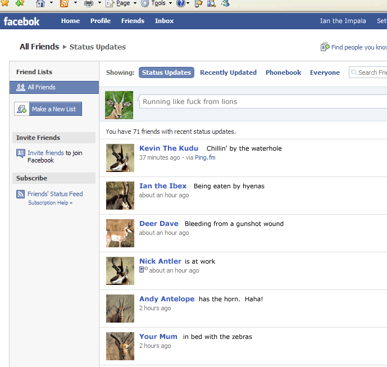Click the Make a New List button

[48, 109]
